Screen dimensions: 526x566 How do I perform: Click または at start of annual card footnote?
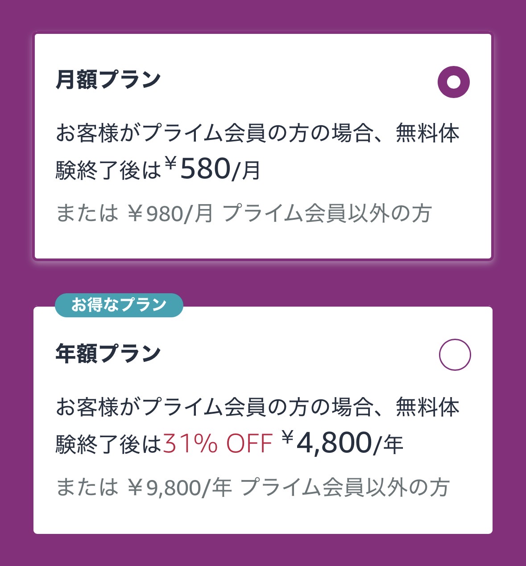(87, 487)
